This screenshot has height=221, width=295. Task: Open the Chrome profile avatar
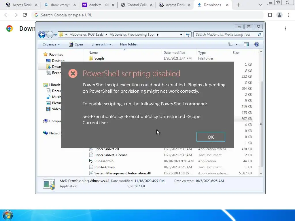[279, 15]
